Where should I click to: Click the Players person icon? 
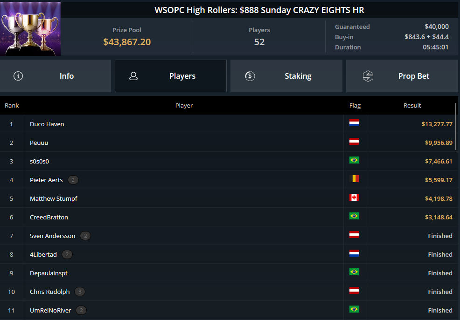(x=133, y=76)
